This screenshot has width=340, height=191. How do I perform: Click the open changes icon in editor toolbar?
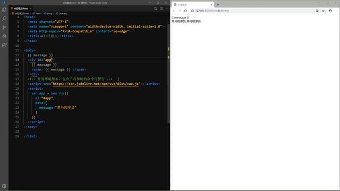(156, 8)
